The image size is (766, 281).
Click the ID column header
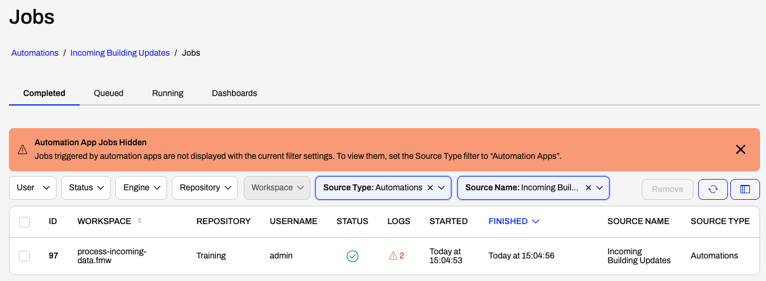[x=53, y=221]
